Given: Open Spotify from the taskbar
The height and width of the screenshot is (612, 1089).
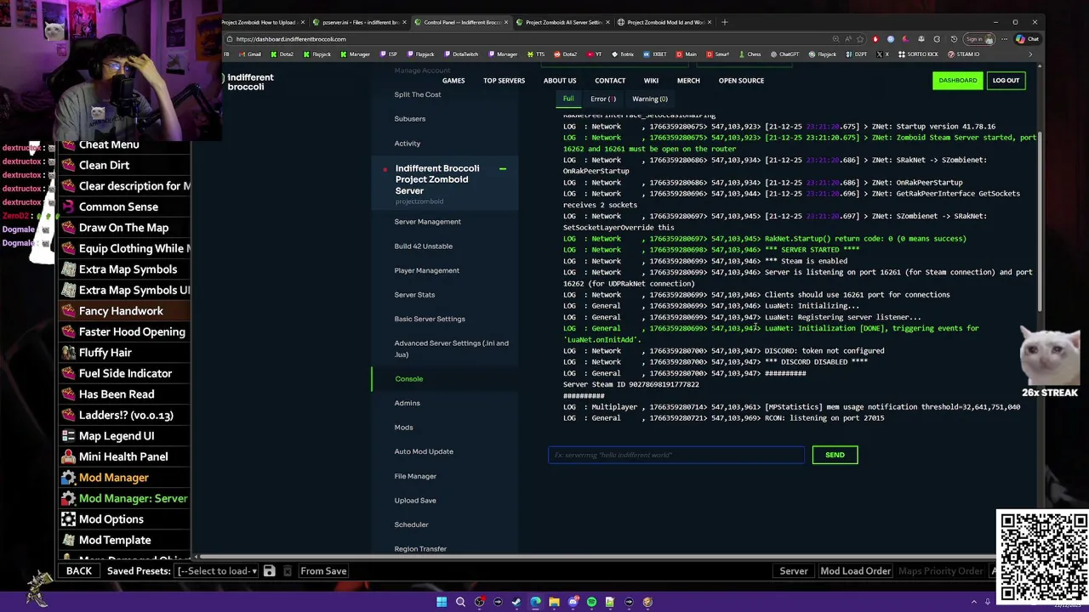Looking at the screenshot, I should (591, 602).
